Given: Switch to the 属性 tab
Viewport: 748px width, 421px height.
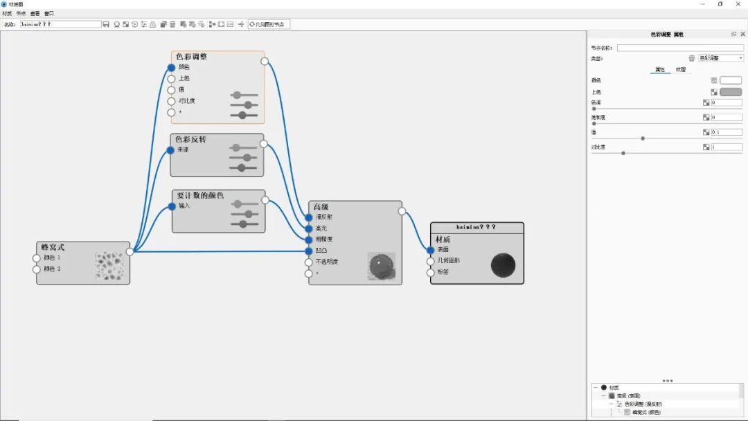Looking at the screenshot, I should (x=660, y=70).
